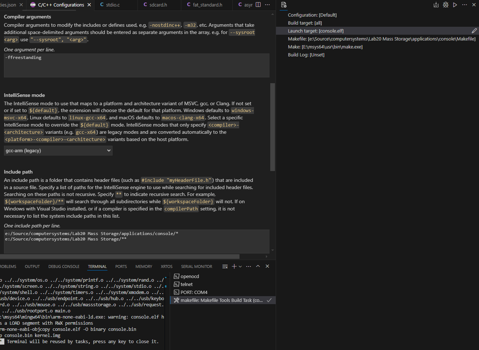Screen dimensions: 479x350
Task: Open the launch profile dropdown chevron
Action: pos(240,266)
